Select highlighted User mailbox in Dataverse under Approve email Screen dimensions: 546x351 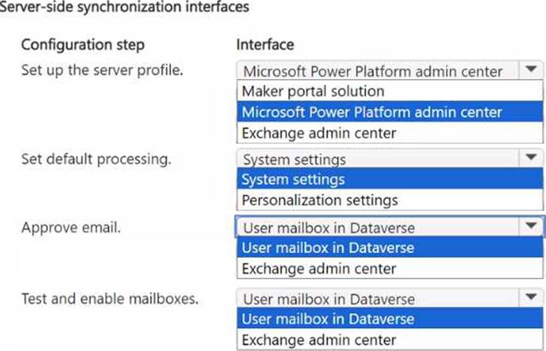click(328, 248)
